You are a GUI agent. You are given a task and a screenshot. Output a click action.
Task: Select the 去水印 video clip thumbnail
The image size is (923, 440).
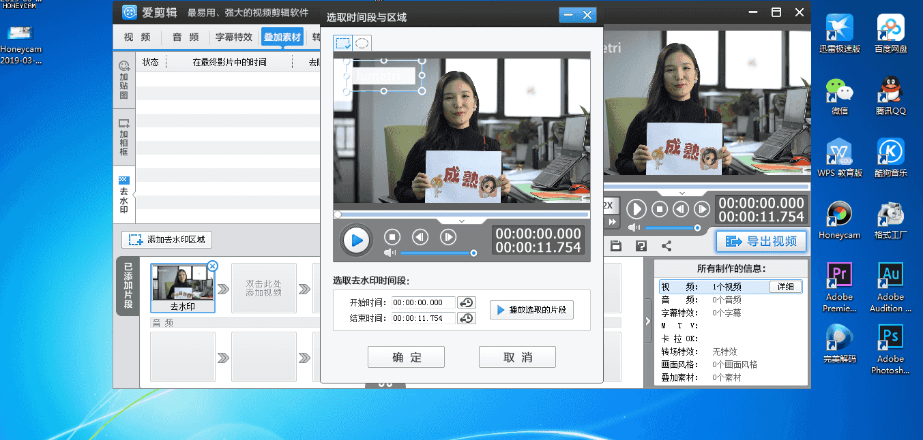click(x=182, y=288)
